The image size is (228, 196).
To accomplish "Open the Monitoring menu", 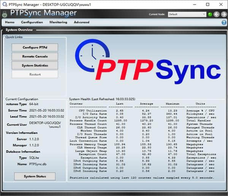I will (58, 22).
